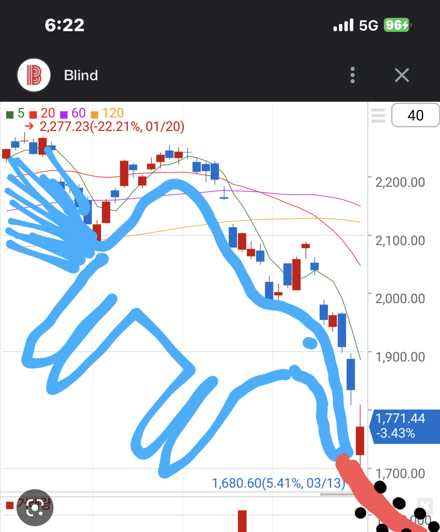
Task: Tap the 1,700.00 price axis label
Action: click(x=400, y=474)
